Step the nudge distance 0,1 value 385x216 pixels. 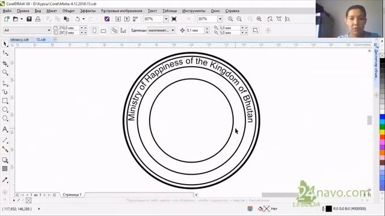click(207, 31)
